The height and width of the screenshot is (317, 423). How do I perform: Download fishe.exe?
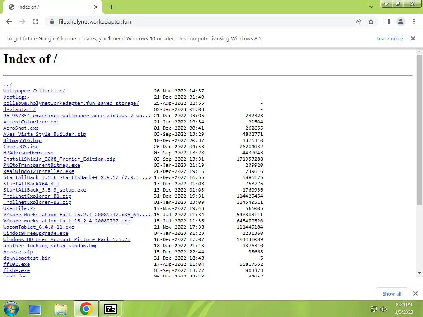point(17,271)
